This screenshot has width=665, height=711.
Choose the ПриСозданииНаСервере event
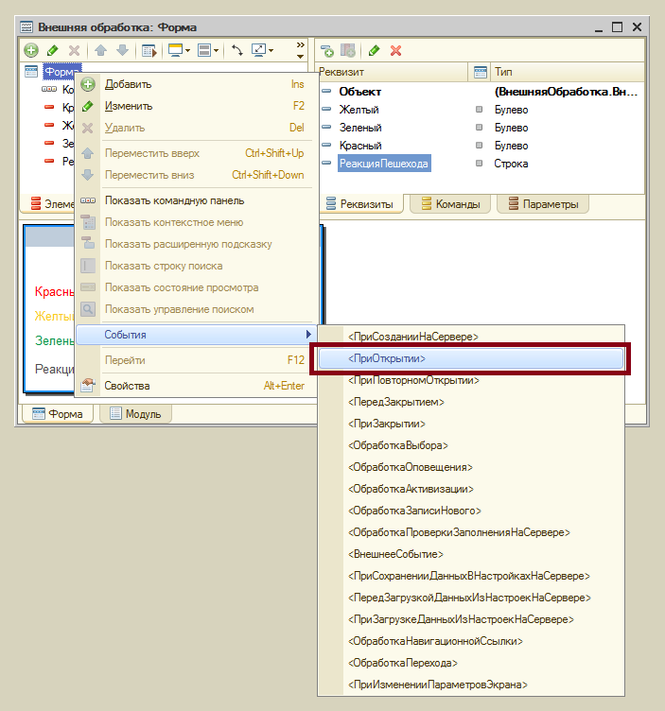412,336
